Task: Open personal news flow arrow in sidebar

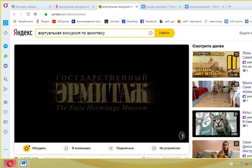Action: click(x=6, y=89)
